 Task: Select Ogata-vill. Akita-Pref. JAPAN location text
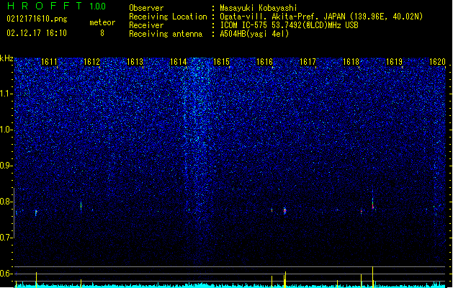pyautogui.click(x=321, y=17)
